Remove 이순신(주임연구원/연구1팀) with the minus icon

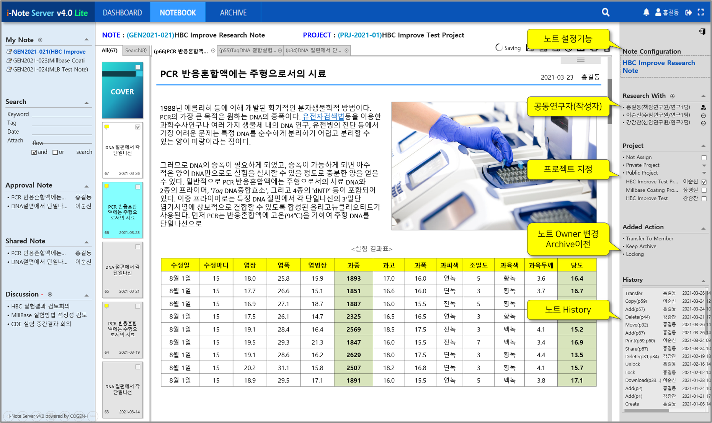(703, 115)
